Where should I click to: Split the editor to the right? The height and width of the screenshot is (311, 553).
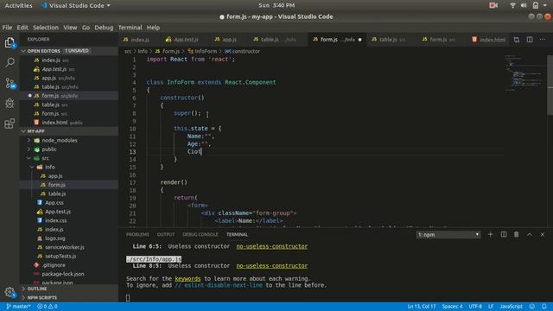[530, 40]
